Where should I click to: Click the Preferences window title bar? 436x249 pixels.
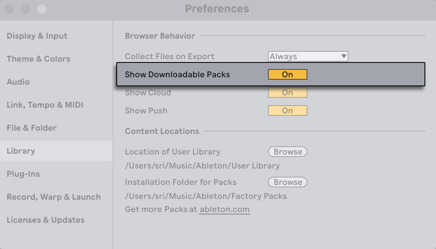(x=217, y=9)
